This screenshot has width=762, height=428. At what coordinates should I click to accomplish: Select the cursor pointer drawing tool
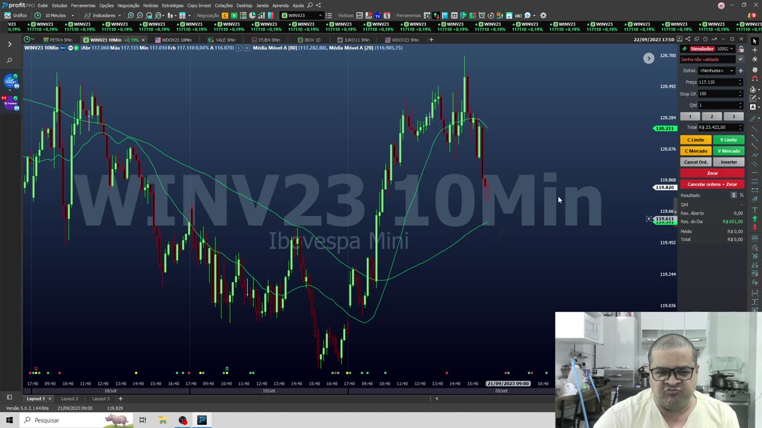[x=755, y=41]
